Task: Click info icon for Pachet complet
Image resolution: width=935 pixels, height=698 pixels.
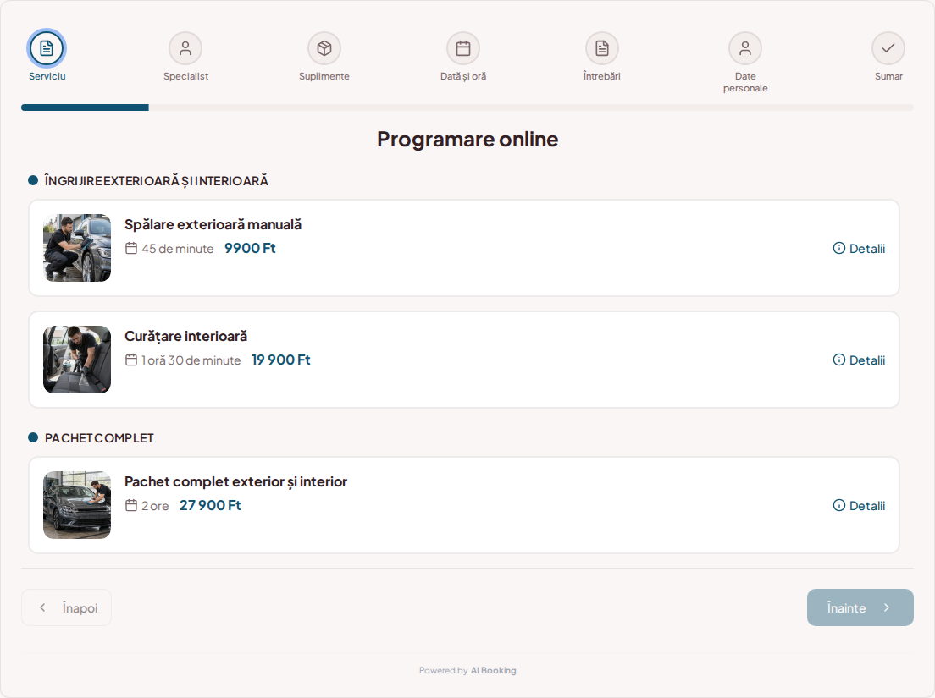Action: [x=839, y=506]
